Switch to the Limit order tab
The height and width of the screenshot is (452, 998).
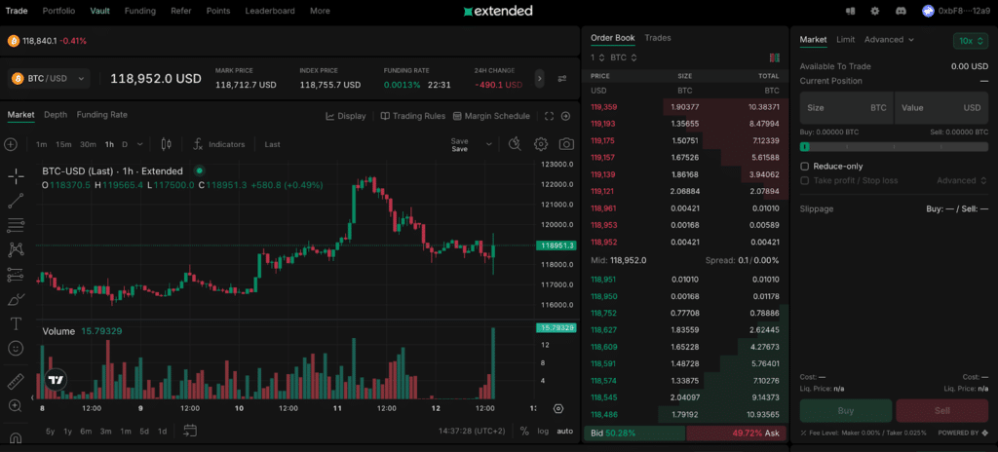click(845, 40)
